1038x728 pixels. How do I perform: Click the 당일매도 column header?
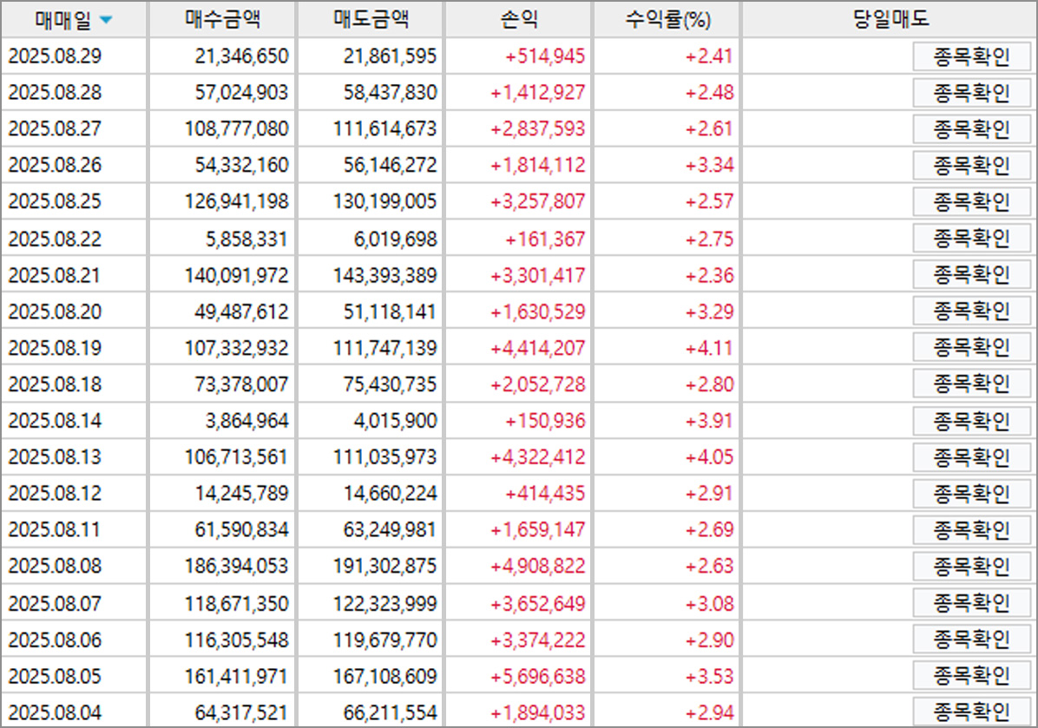(x=890, y=19)
